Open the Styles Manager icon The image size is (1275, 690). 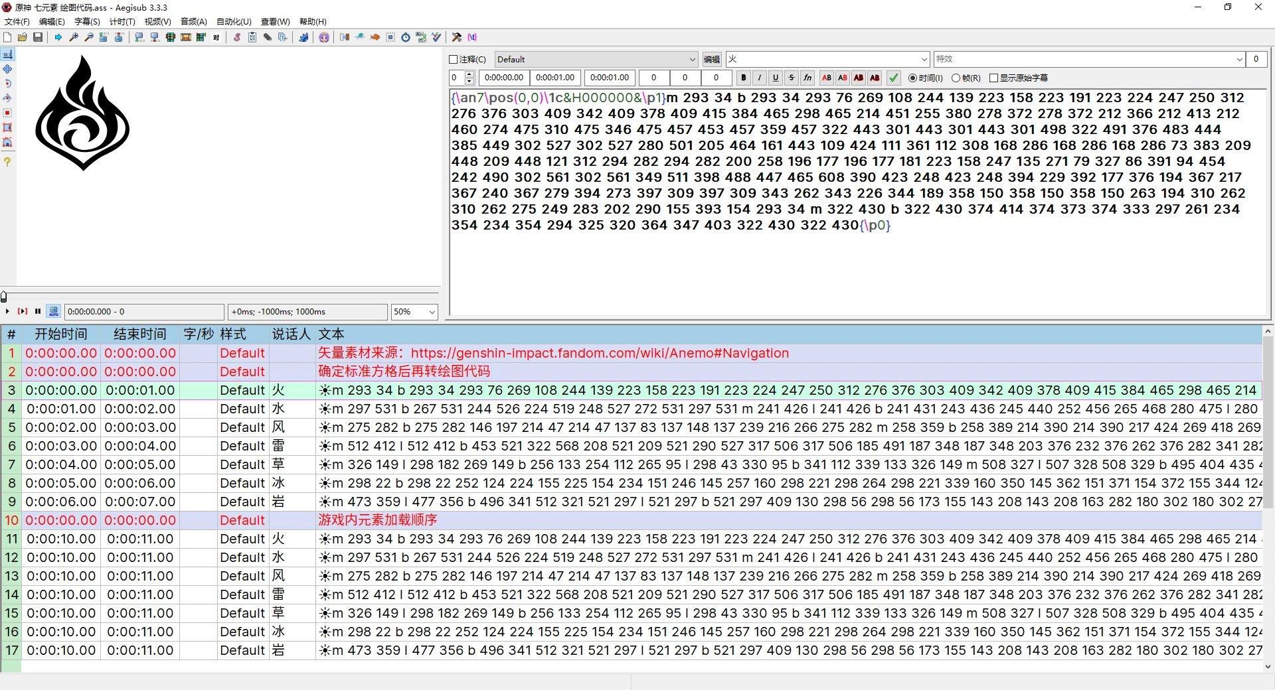237,37
